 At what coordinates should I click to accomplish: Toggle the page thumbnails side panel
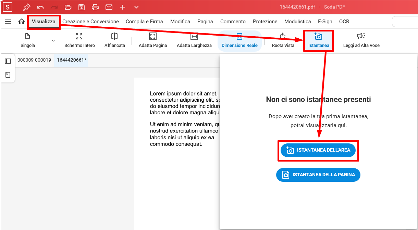click(x=8, y=61)
